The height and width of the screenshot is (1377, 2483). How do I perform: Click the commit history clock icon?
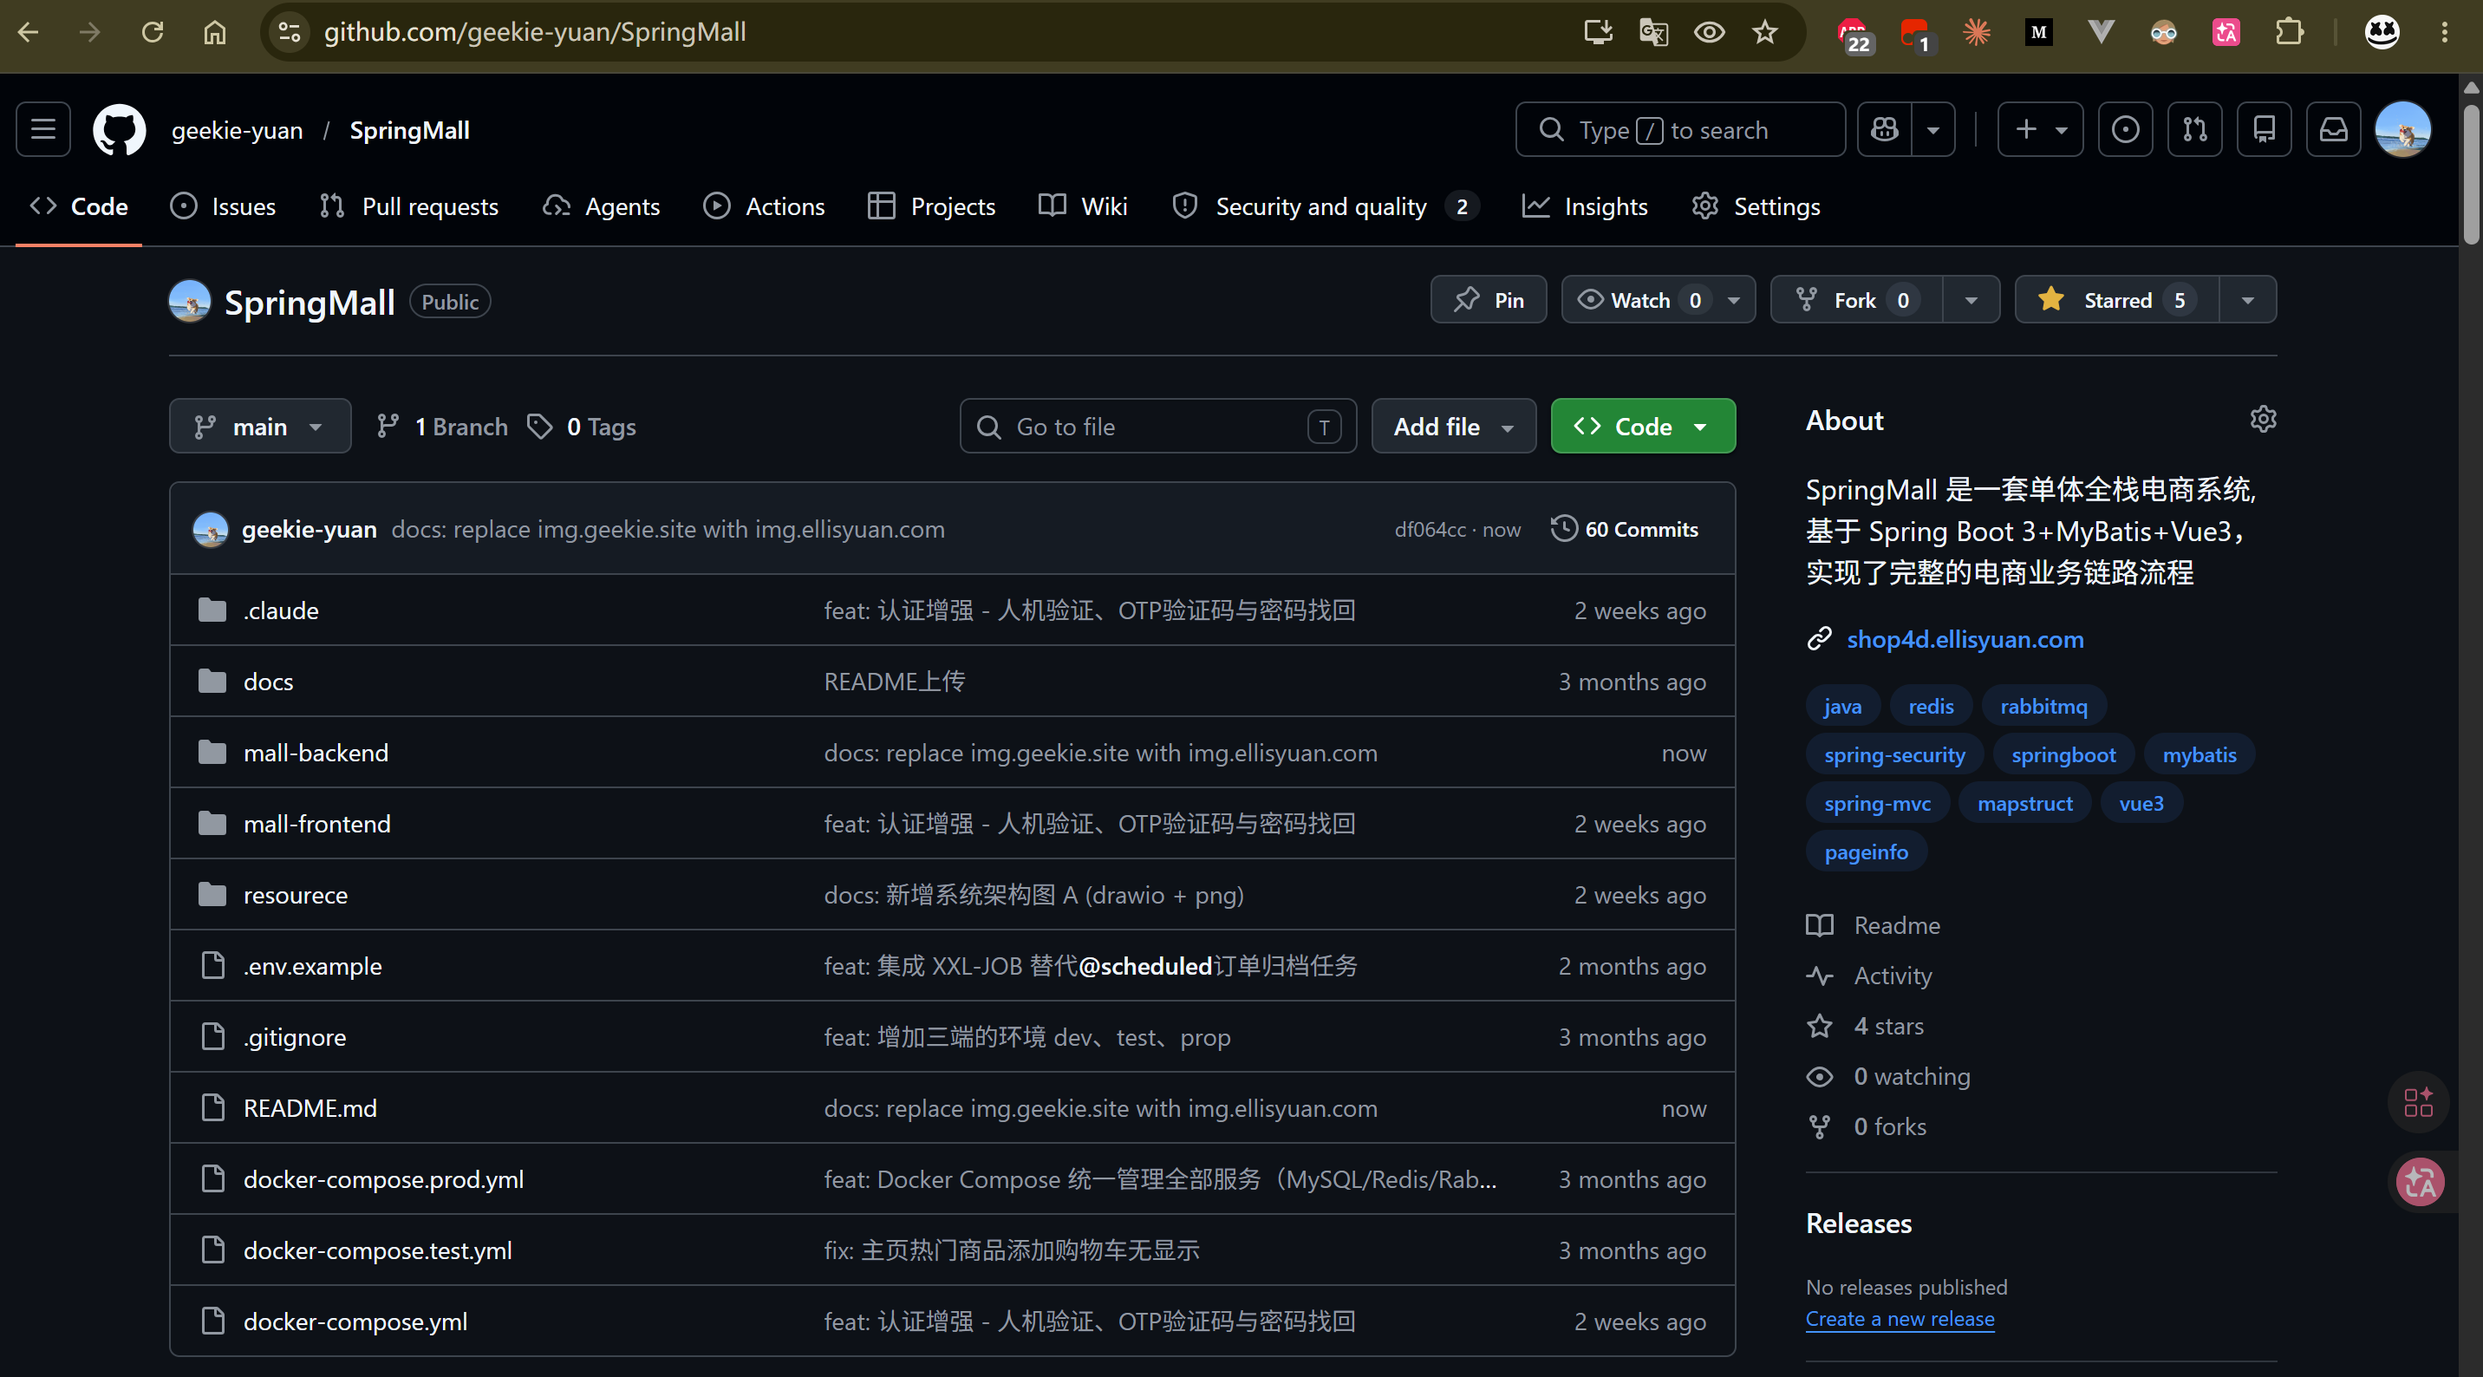pos(1563,528)
